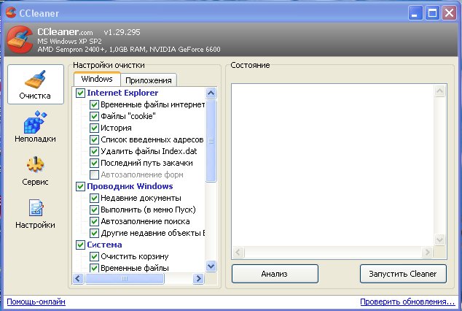Click cleaning list vertical scrollbar thumb
Viewport: 462px width, 311px height.
pos(211,141)
